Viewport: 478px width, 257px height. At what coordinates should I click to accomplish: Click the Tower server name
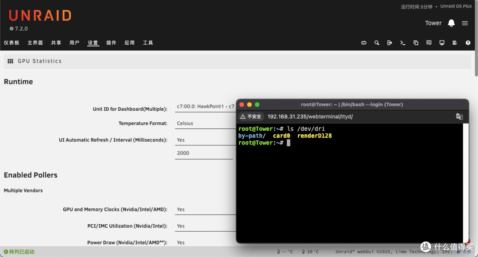click(x=433, y=23)
